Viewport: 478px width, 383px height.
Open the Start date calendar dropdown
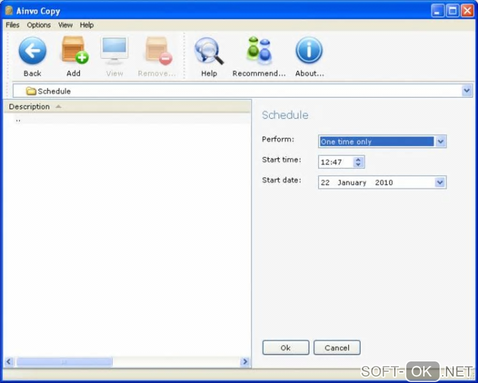(x=440, y=182)
